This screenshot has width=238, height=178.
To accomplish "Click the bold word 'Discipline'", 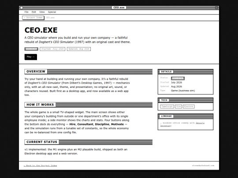I will 102,124.
